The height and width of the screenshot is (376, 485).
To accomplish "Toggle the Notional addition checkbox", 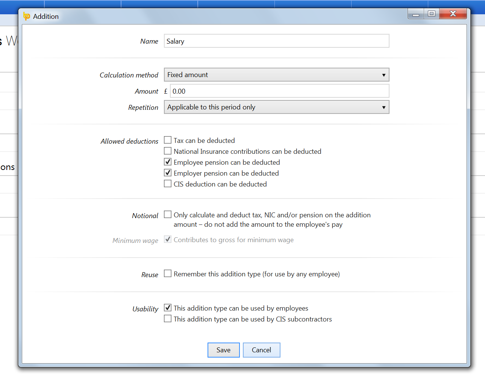I will 168,215.
